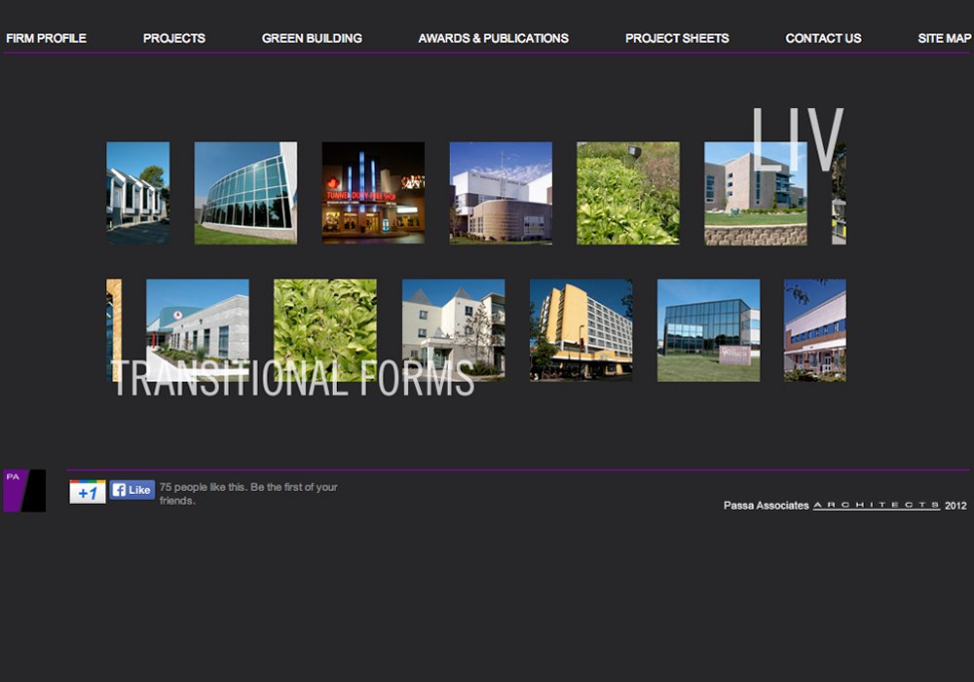Go to the Projects page

point(173,38)
